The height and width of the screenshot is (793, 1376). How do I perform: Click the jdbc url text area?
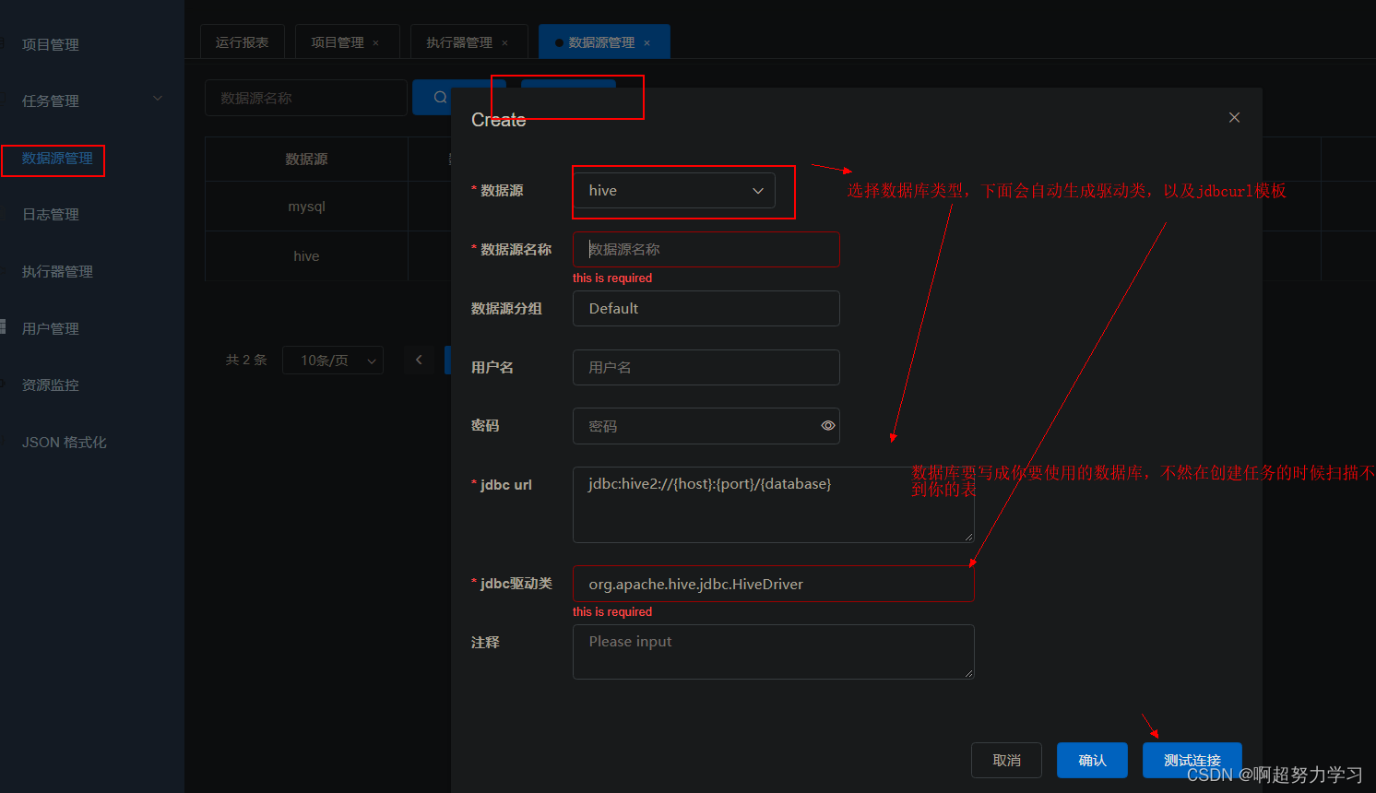point(773,504)
